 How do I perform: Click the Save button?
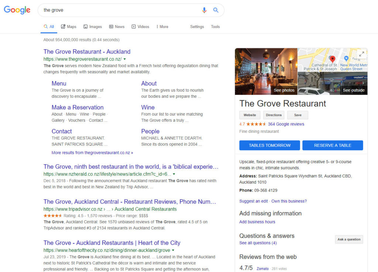(298, 115)
